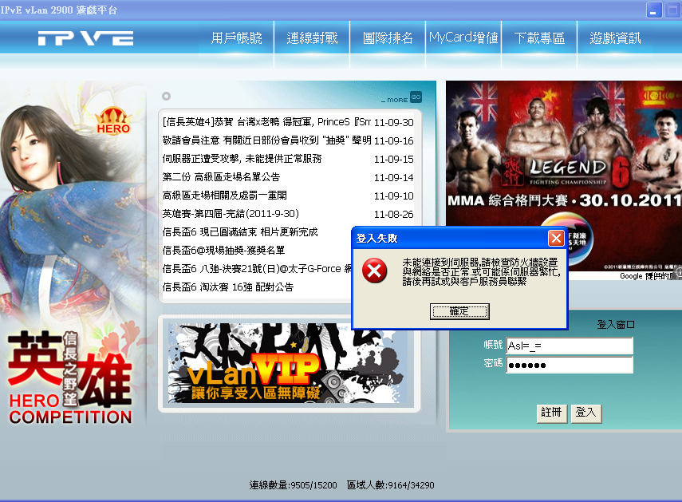The image size is (682, 502).
Task: Open 信長盃6 現已圓滿結束 news item
Action: tap(240, 232)
